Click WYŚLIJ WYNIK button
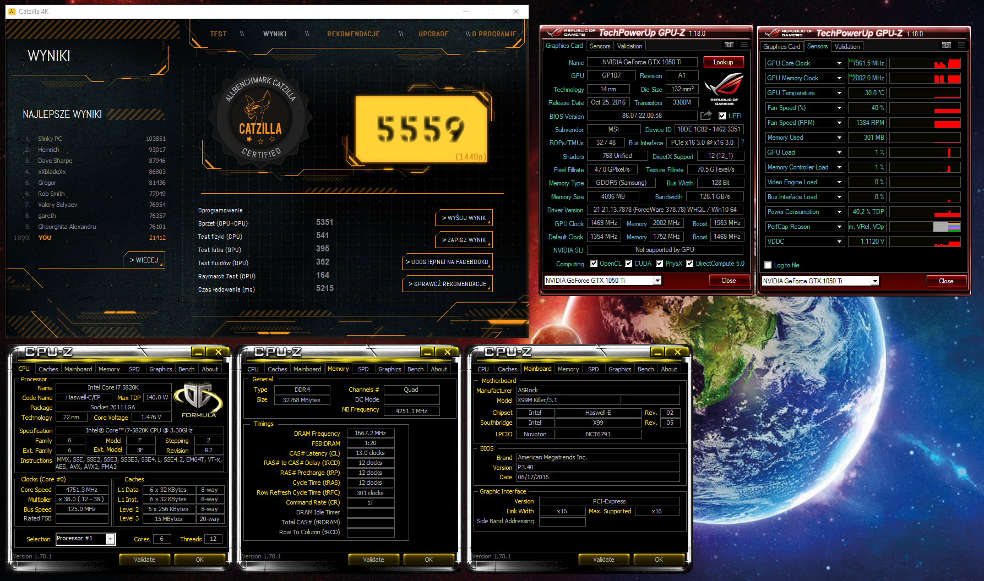This screenshot has height=581, width=984. point(464,218)
